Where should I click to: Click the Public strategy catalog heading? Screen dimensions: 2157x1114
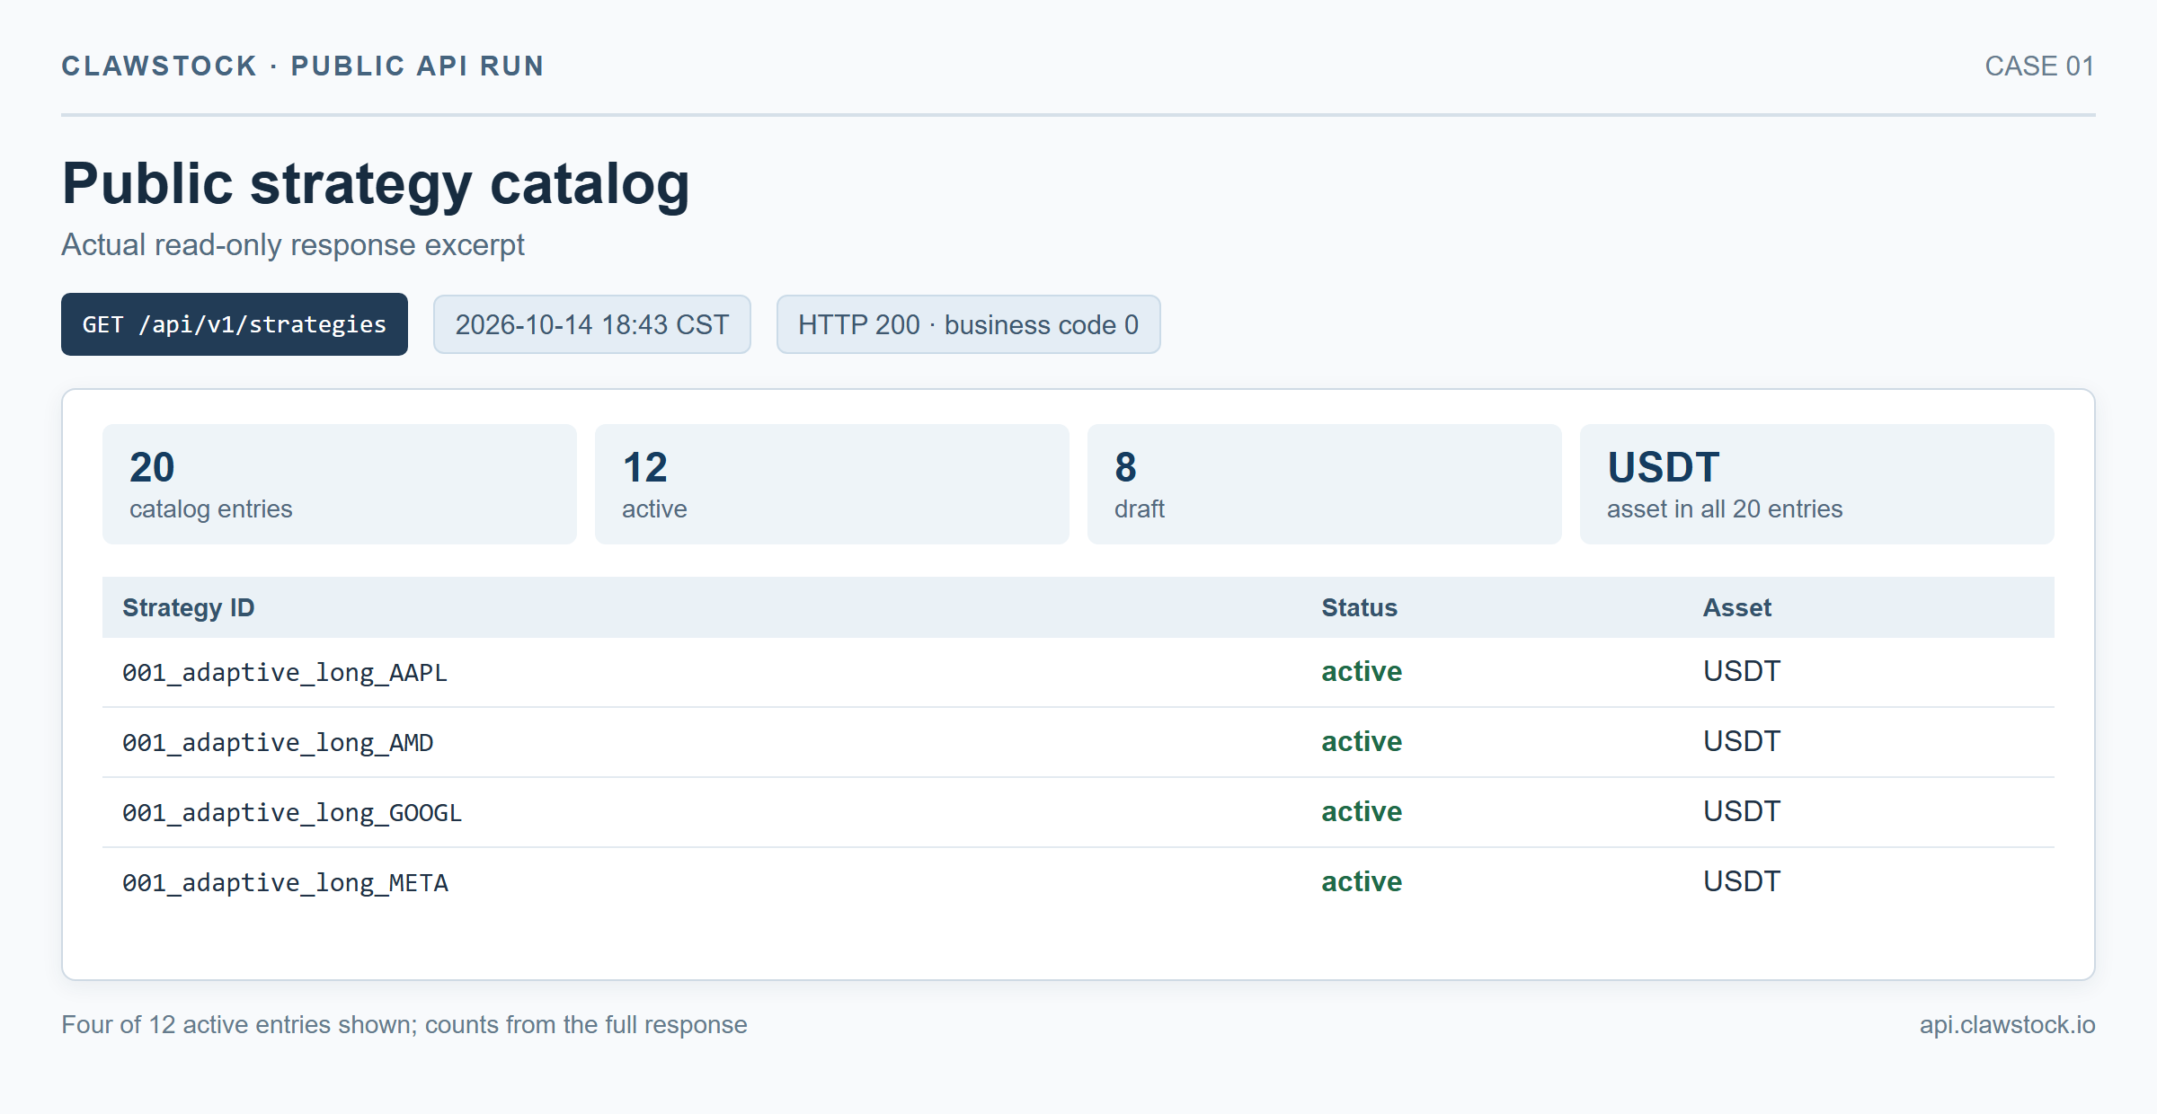(x=376, y=185)
